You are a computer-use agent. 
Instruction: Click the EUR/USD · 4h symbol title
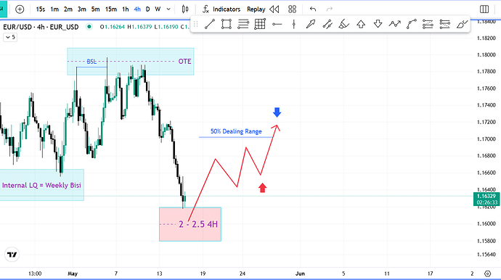coord(41,27)
